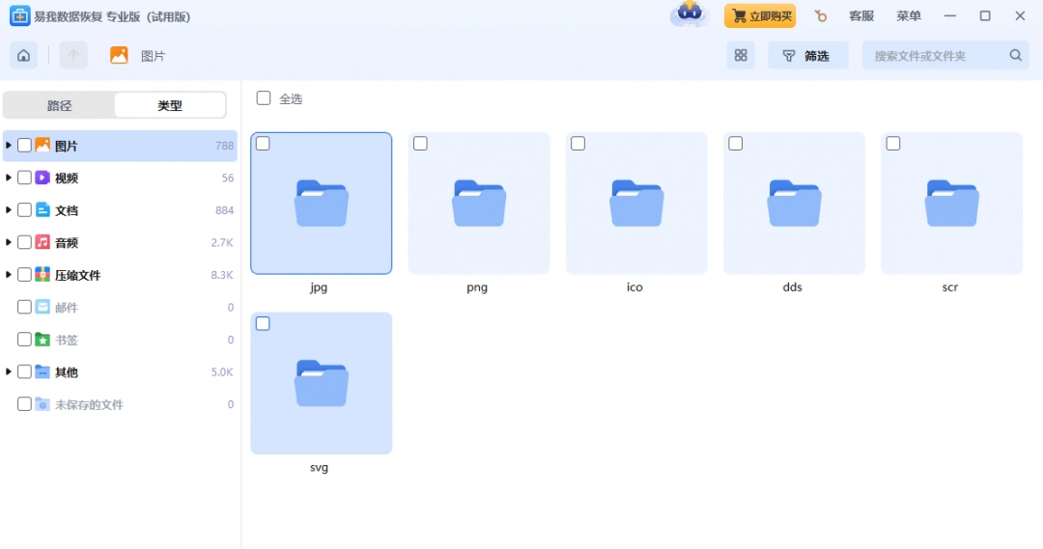Expand the 视频 tree arrow

8,178
